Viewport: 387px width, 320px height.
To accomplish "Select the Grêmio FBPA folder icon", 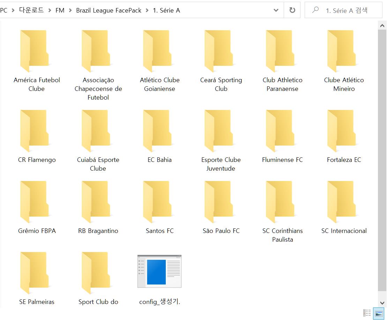I will pos(35,202).
